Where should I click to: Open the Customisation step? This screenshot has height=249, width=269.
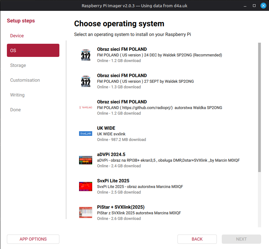(25, 80)
